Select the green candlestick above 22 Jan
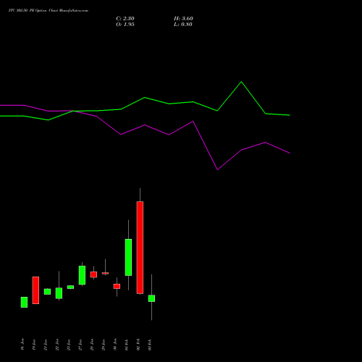This screenshot has width=362, height=362. 59,293
